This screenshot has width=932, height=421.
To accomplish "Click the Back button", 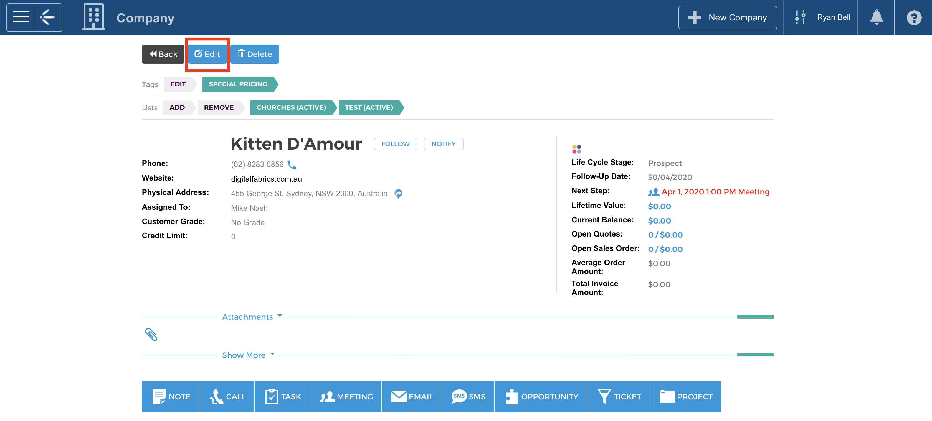I will pyautogui.click(x=163, y=54).
